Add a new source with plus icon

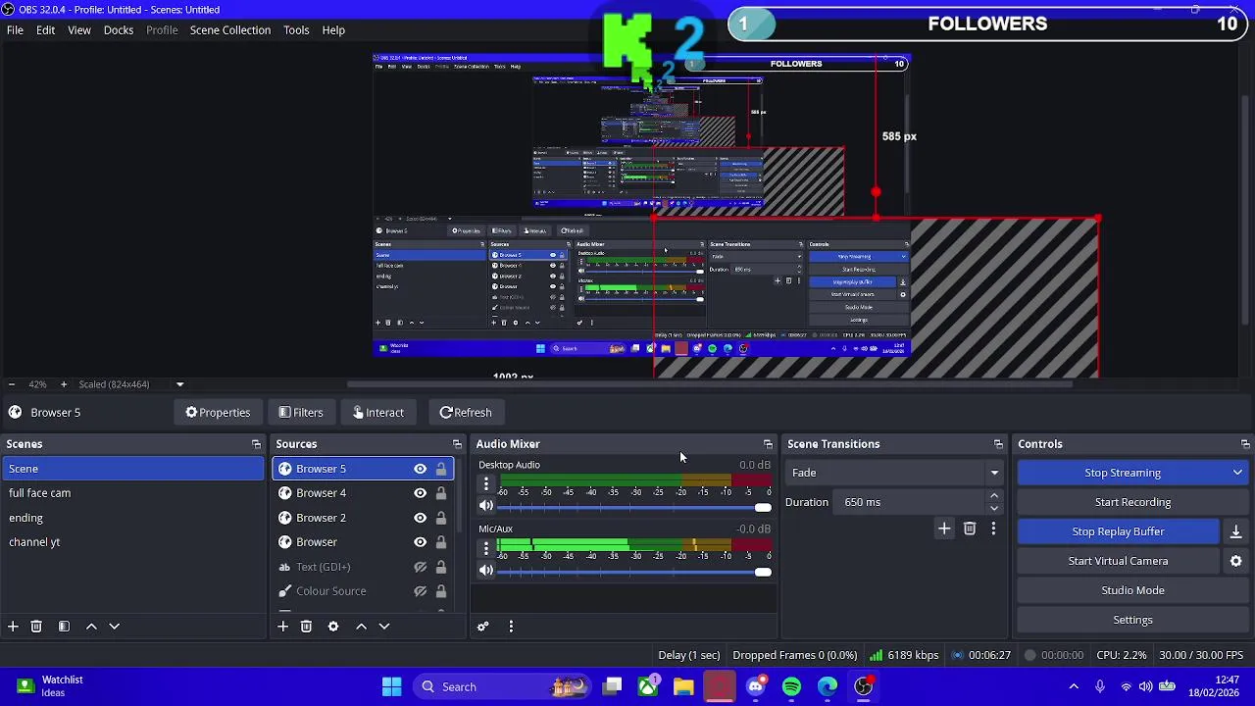click(282, 626)
